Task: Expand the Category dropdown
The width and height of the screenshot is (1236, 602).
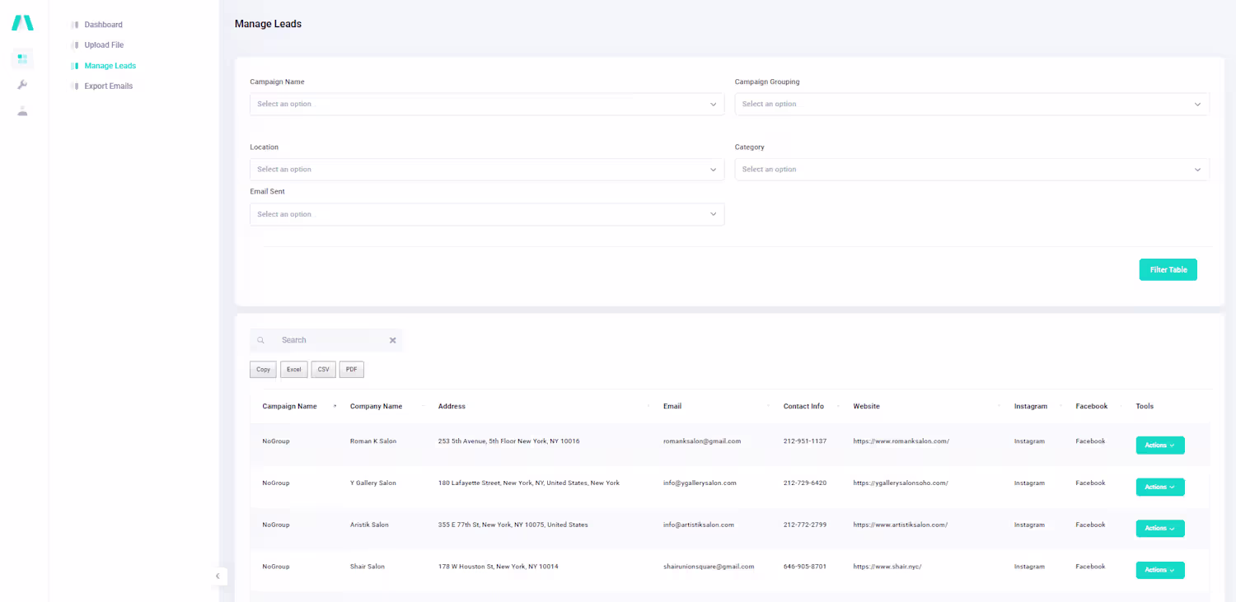Action: click(x=972, y=170)
